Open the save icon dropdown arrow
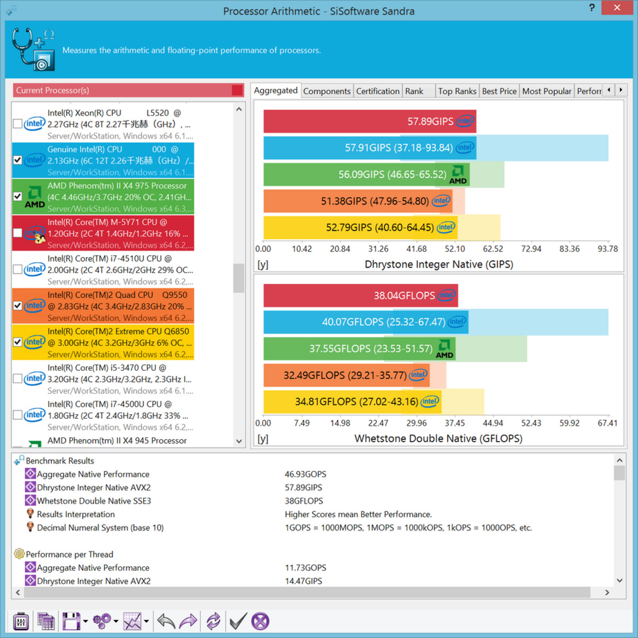Image resolution: width=638 pixels, height=638 pixels. click(86, 621)
